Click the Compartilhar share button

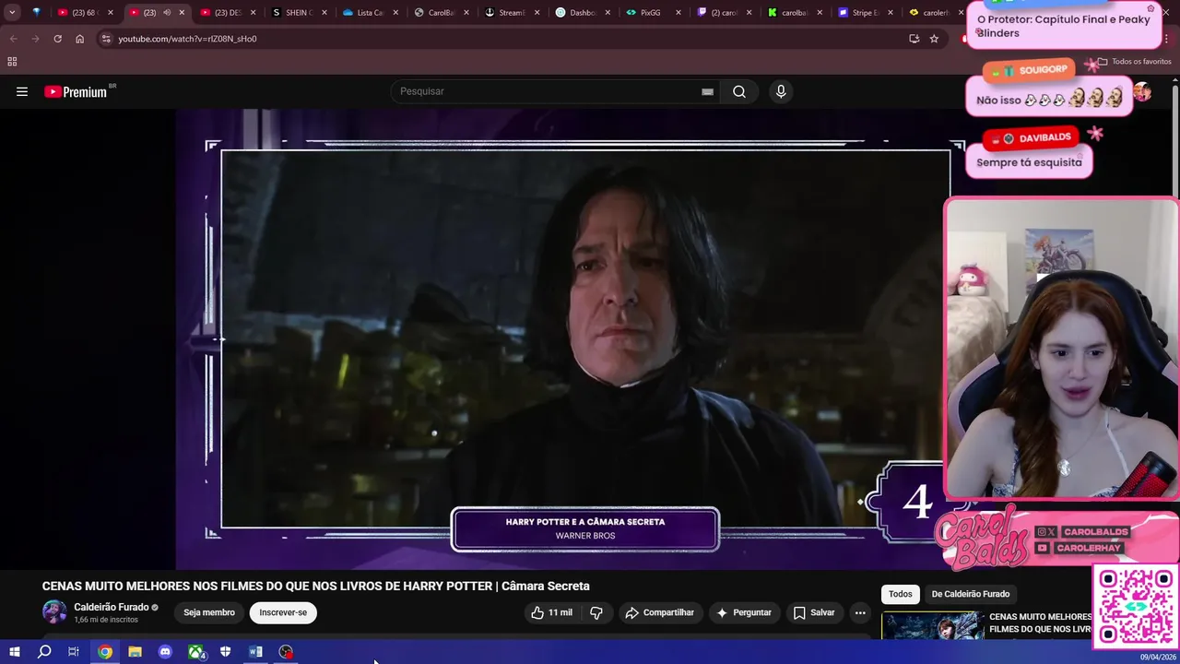659,612
